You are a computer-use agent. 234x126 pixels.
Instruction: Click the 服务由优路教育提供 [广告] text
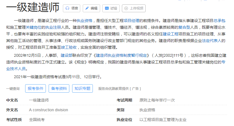[120, 89]
